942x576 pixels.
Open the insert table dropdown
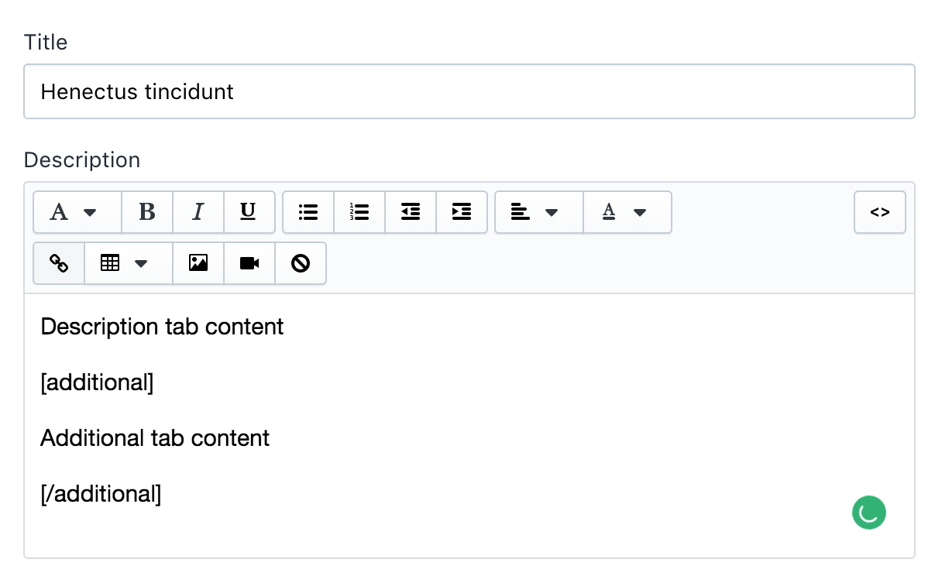[x=128, y=263]
